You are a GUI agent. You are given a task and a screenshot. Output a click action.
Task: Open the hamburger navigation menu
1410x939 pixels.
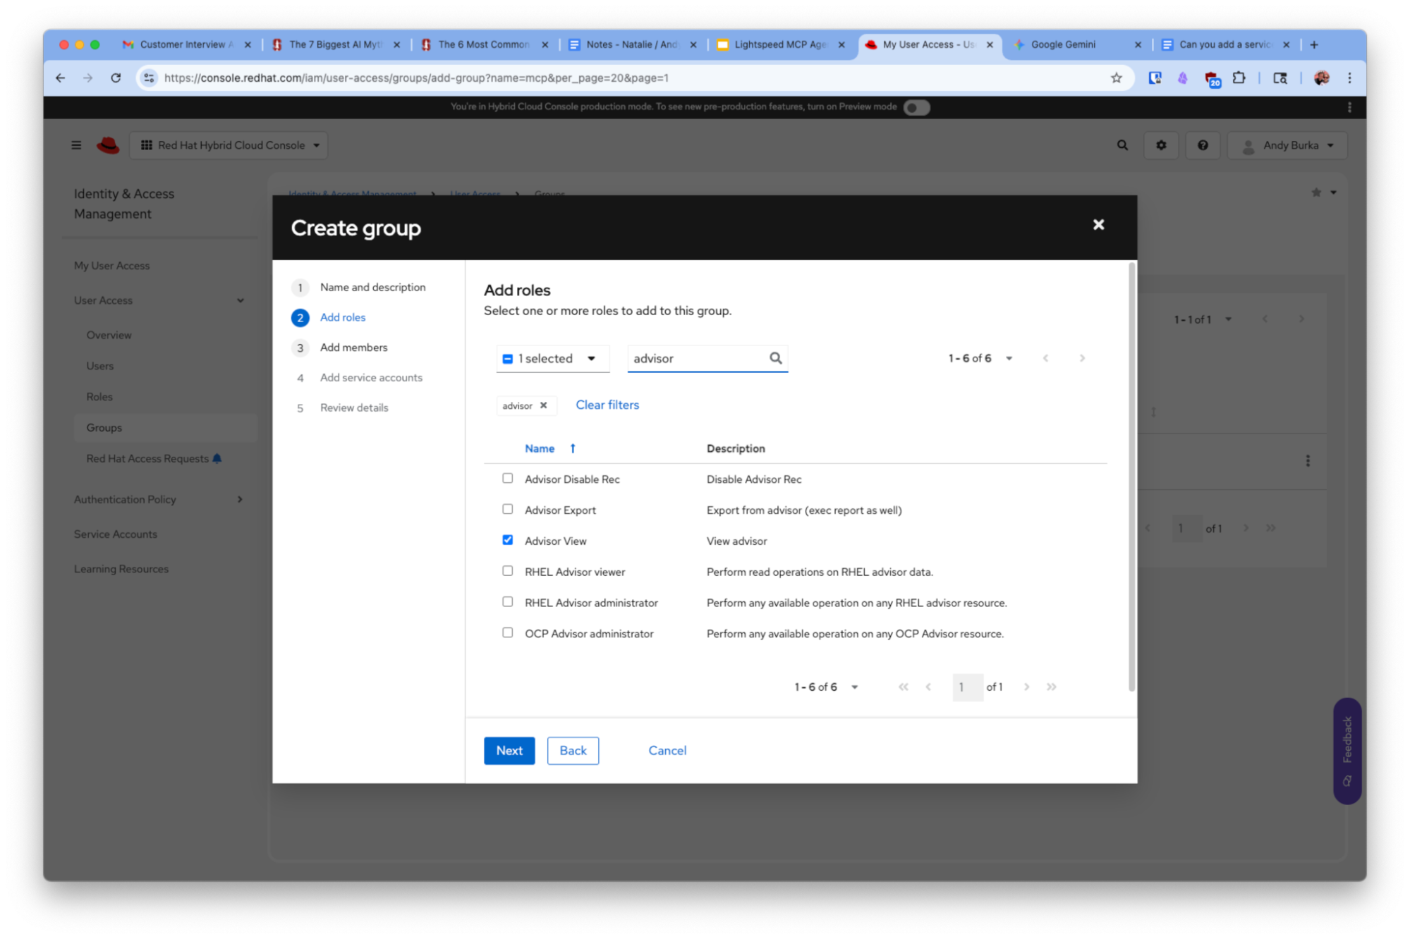pos(76,145)
